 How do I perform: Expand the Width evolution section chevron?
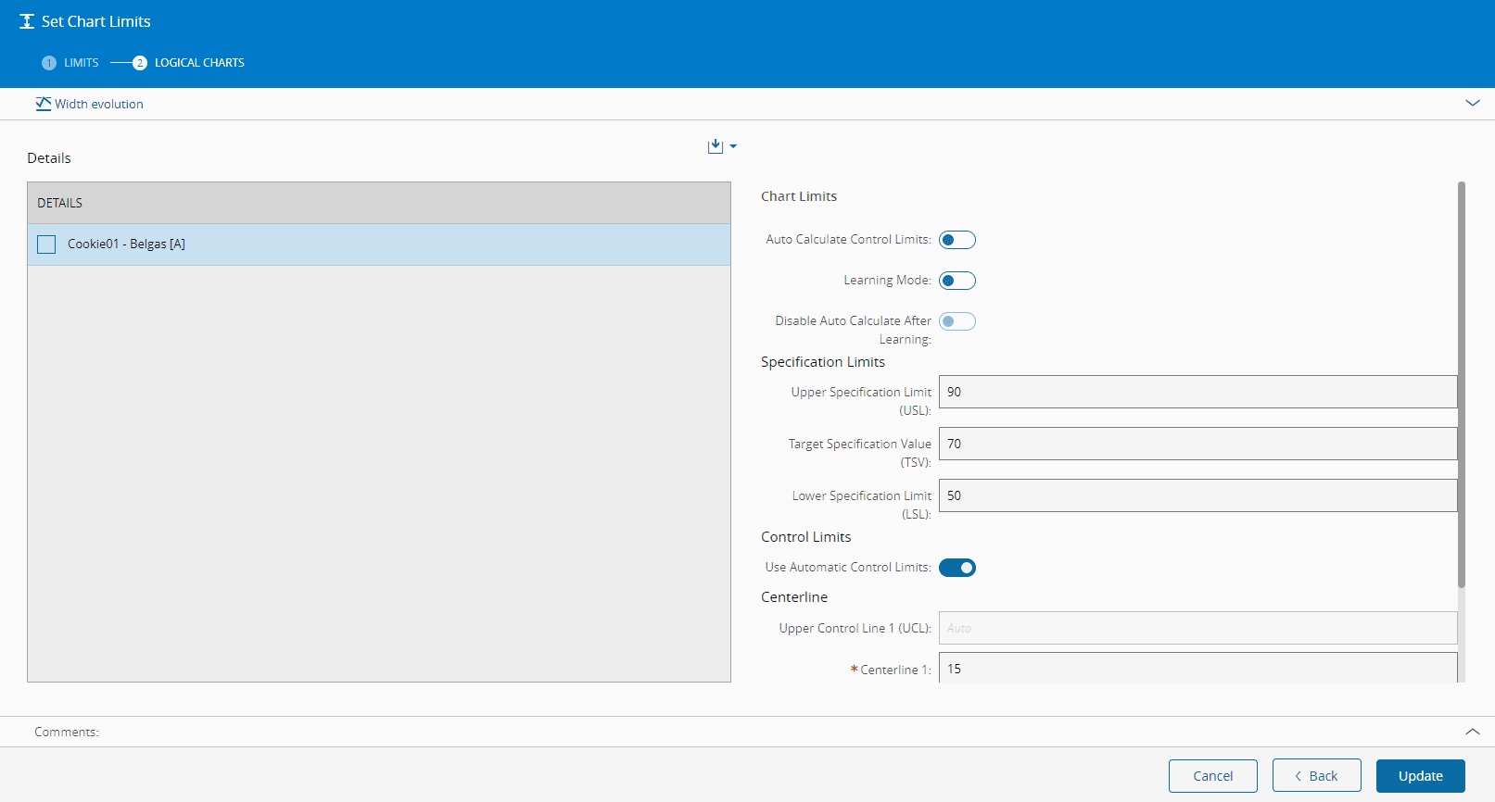pos(1472,104)
